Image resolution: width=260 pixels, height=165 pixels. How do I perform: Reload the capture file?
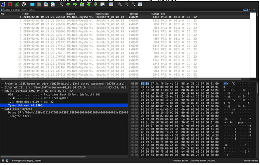point(53,4)
